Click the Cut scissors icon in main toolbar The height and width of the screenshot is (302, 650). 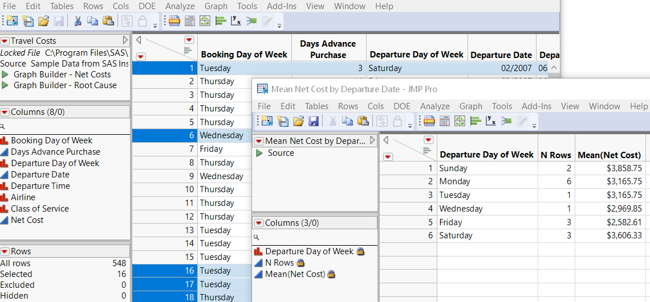(78, 21)
